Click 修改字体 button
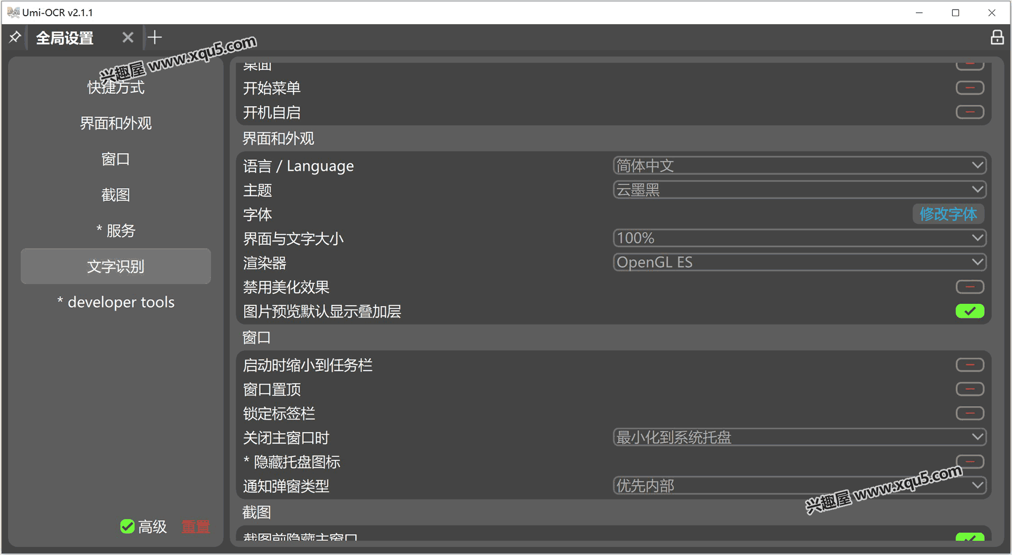The width and height of the screenshot is (1012, 555). pos(950,214)
